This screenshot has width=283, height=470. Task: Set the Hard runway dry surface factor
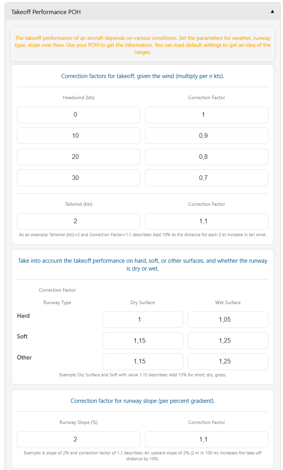(143, 320)
